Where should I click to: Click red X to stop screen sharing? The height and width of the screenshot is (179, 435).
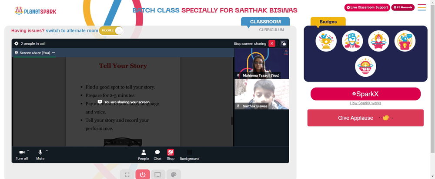click(272, 43)
